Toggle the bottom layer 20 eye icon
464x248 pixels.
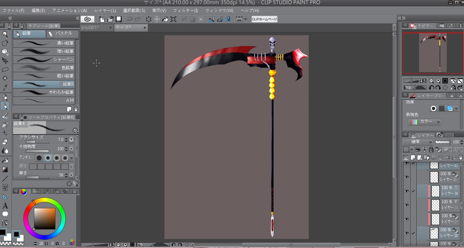coord(406,233)
